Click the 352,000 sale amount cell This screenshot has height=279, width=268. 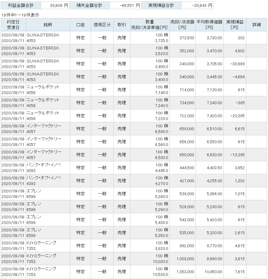[182, 51]
